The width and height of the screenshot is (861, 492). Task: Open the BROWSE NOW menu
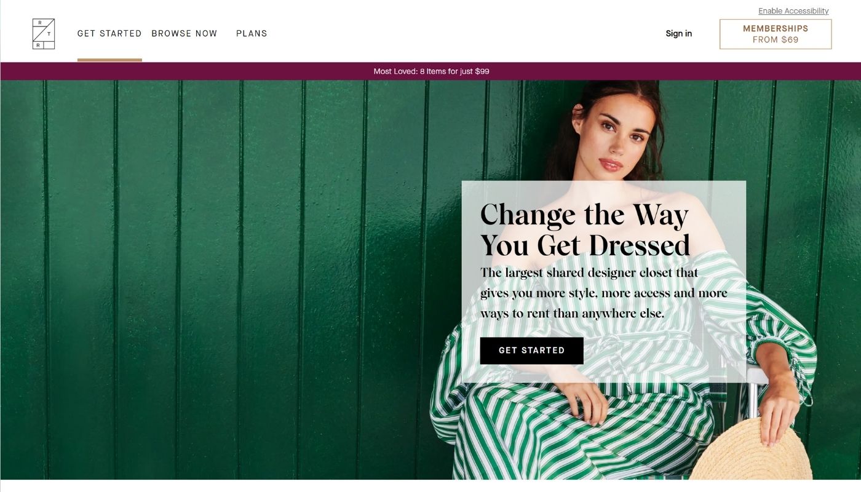[x=184, y=34]
